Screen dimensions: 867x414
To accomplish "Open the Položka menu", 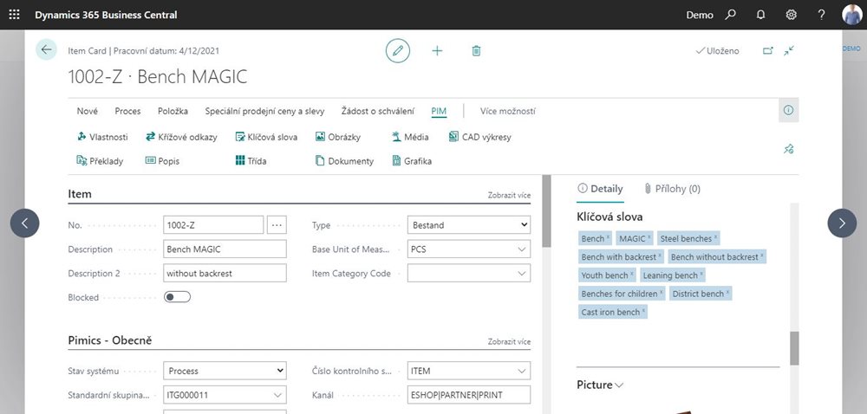I will (173, 111).
